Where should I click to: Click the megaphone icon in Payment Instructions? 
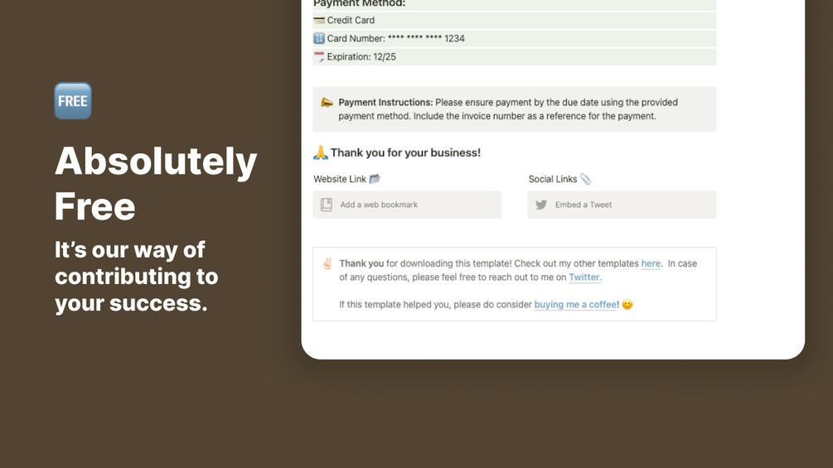point(327,103)
